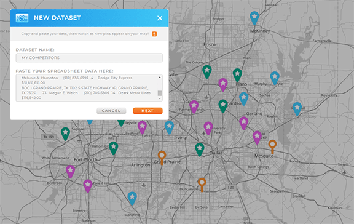Screen dimensions: 354x224
Task: Select the blue star pin above McKinney
Action: click(x=254, y=18)
